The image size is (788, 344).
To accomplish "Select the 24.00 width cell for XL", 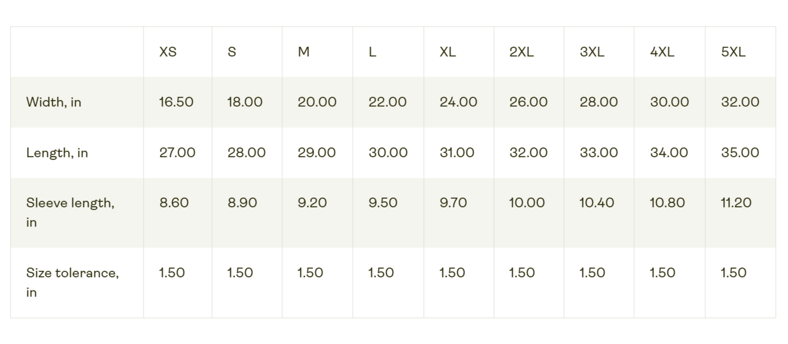I will pyautogui.click(x=458, y=102).
